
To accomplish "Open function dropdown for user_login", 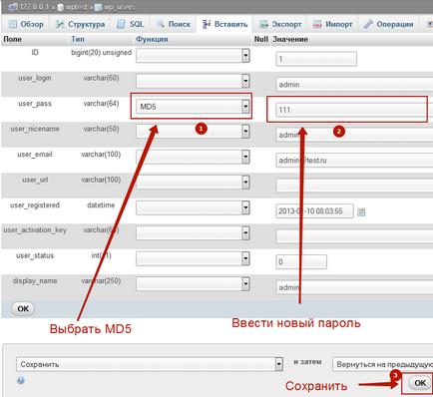I will pyautogui.click(x=193, y=81).
